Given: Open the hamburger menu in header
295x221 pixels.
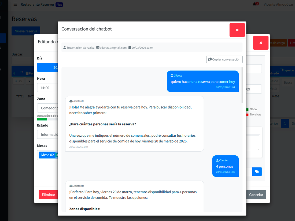Looking at the screenshot, I should [x=15, y=4].
